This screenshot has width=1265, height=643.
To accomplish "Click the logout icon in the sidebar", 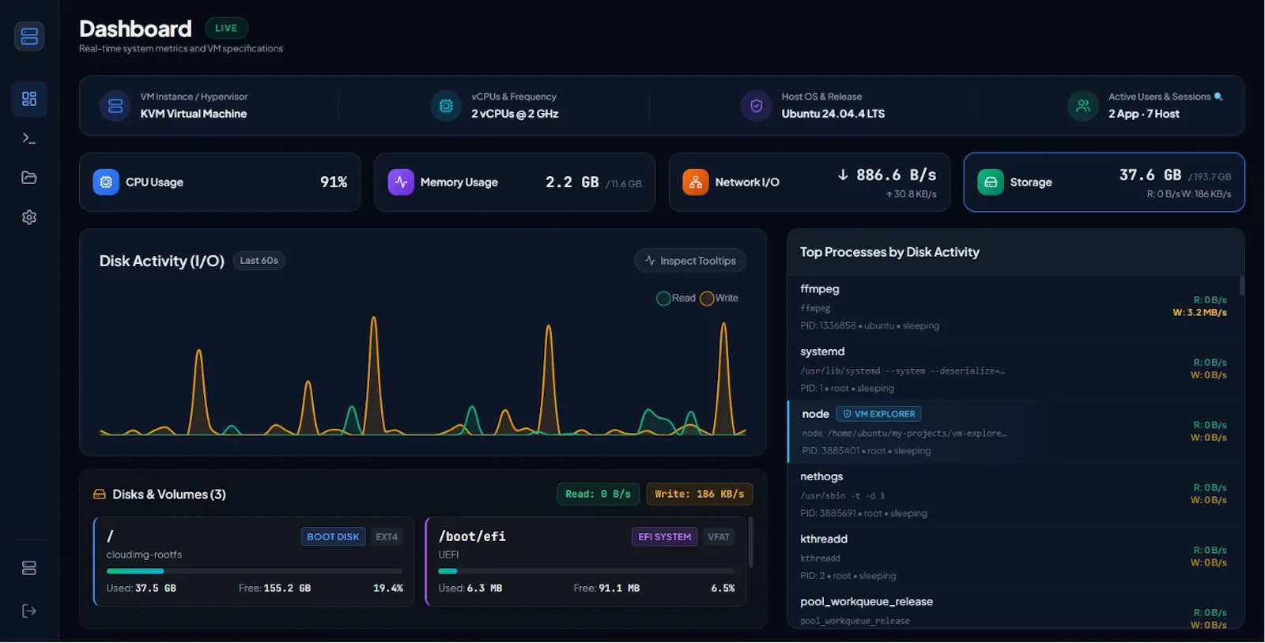I will (x=29, y=611).
